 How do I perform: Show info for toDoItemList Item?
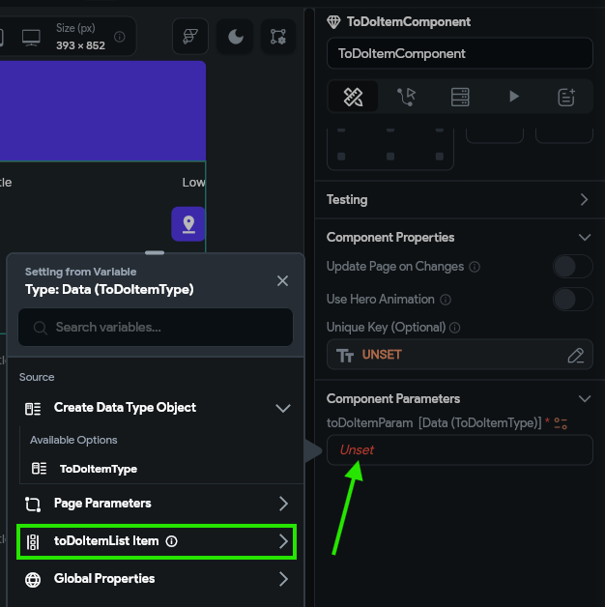(x=171, y=541)
